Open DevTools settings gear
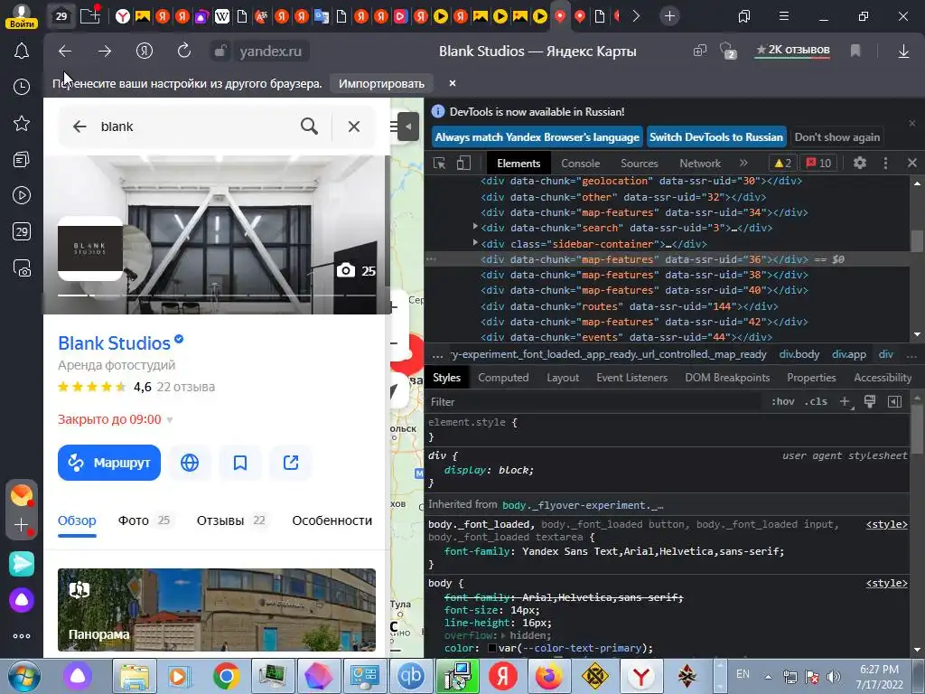The height and width of the screenshot is (694, 925). pyautogui.click(x=860, y=163)
